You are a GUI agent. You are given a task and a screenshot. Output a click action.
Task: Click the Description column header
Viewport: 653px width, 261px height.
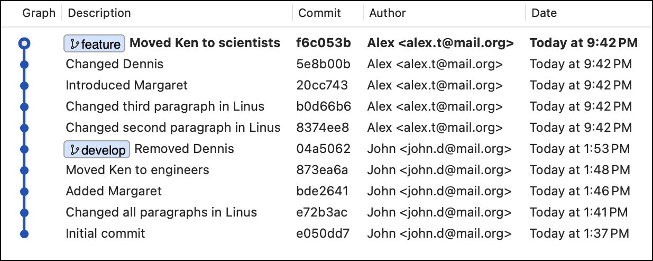99,13
